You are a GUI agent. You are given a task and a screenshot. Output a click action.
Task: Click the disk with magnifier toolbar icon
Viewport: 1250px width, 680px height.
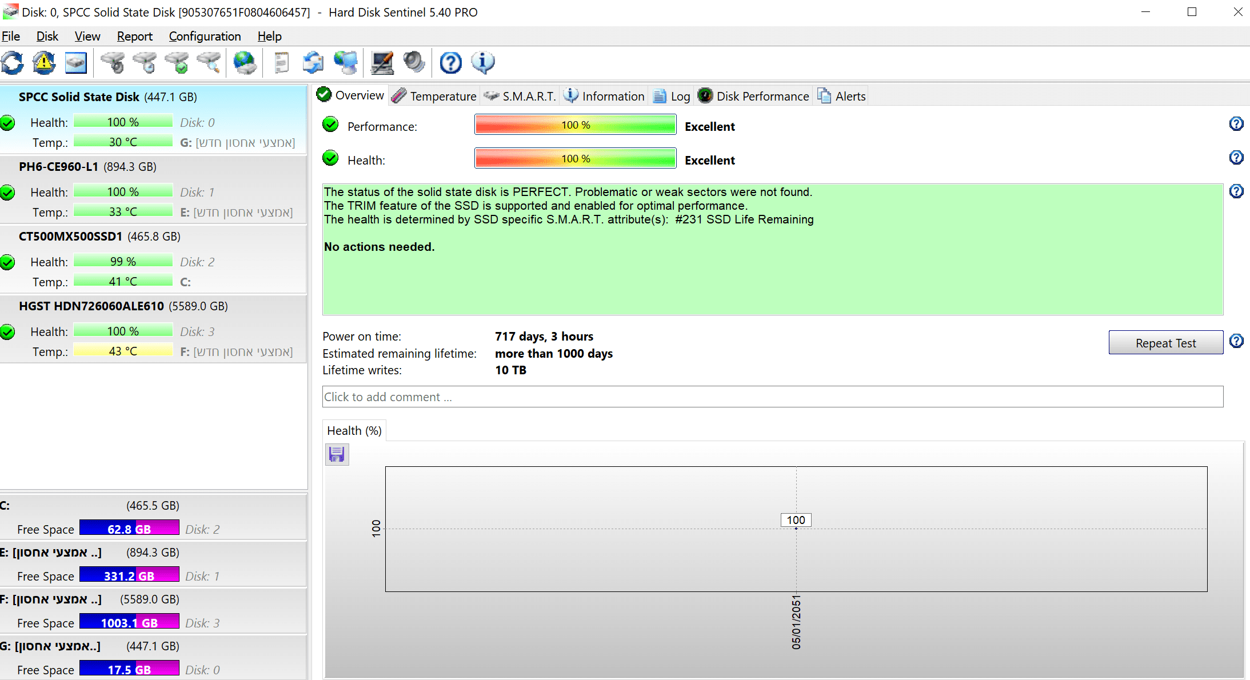pos(209,63)
